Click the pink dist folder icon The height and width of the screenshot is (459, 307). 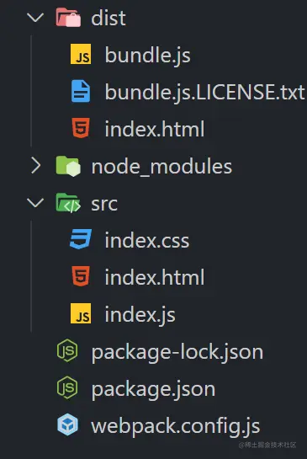pos(68,18)
